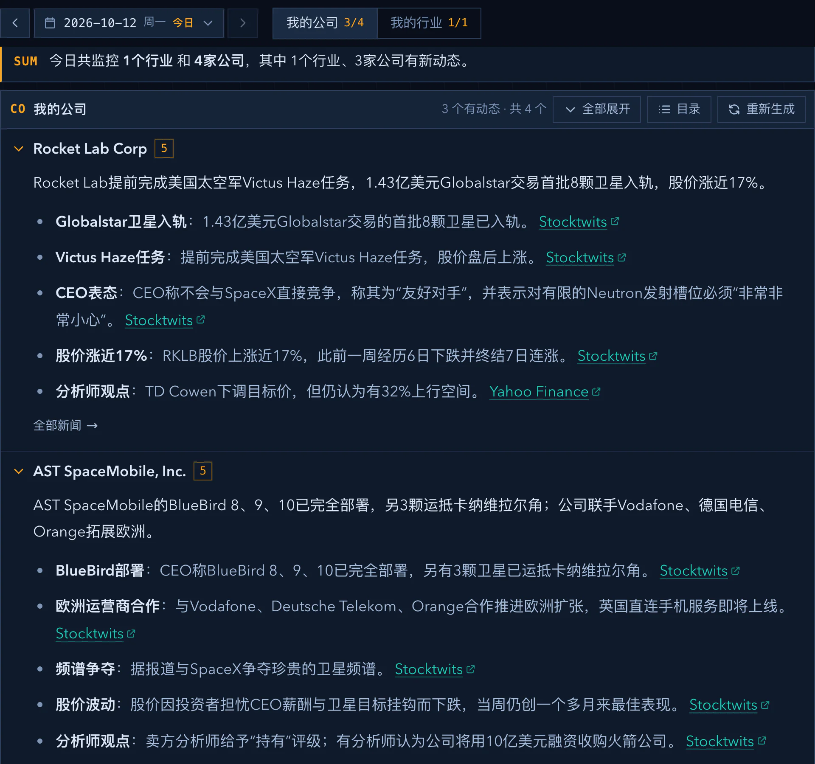Collapse the AST SpaceMobile, Inc. section

[19, 471]
